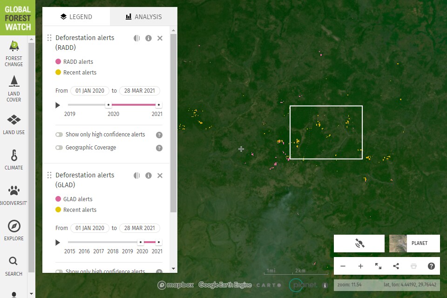Viewport: 447px width, 298px height.
Task: Change the Planet basemap
Action: point(414,243)
